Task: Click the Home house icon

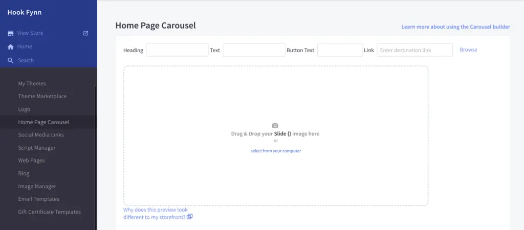Action: 10,47
